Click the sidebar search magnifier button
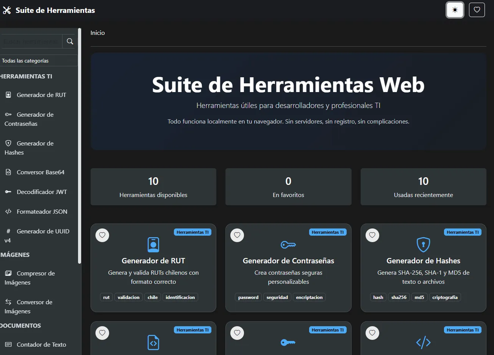The image size is (494, 355). [70, 41]
